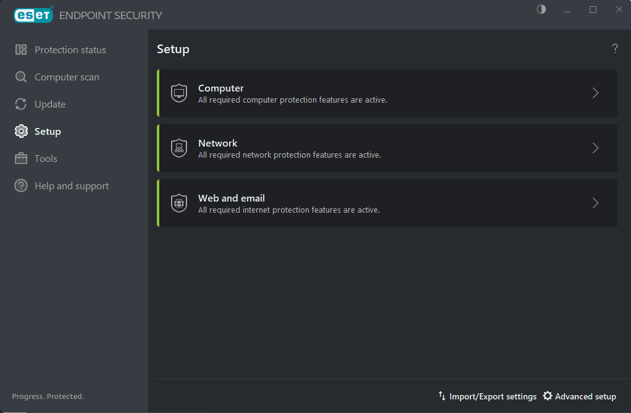This screenshot has height=413, width=631.
Task: Open the Network protection heading
Action: click(218, 143)
